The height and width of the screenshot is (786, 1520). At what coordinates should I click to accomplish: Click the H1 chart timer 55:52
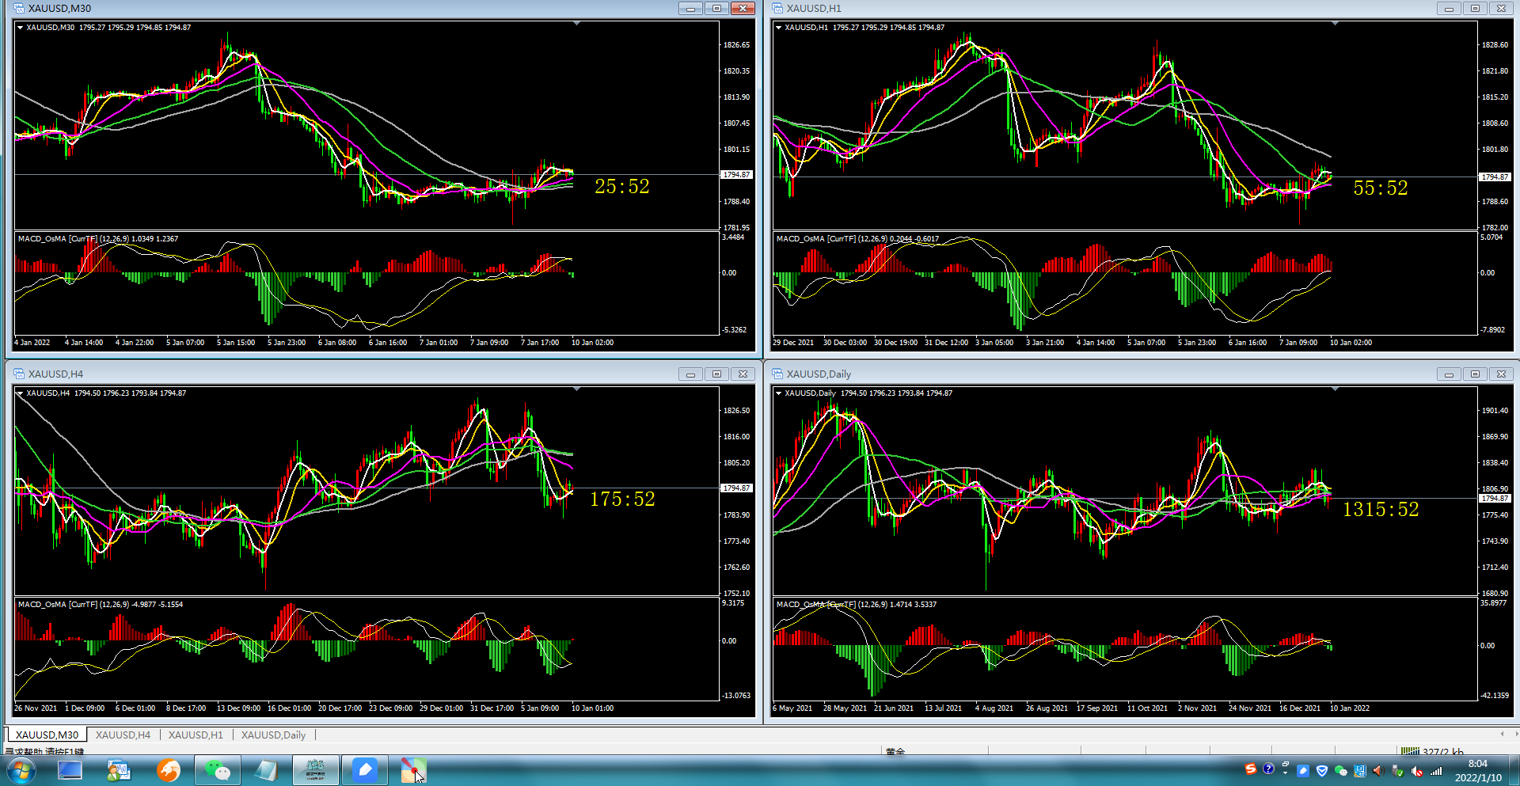[1381, 188]
